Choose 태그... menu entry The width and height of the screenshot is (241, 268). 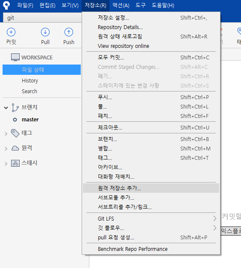point(151,158)
